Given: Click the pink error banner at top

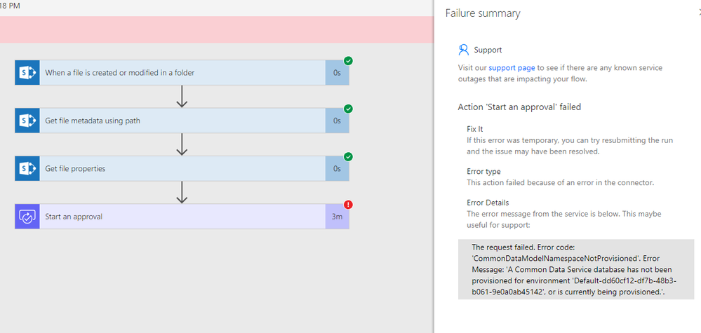Looking at the screenshot, I should click(217, 29).
